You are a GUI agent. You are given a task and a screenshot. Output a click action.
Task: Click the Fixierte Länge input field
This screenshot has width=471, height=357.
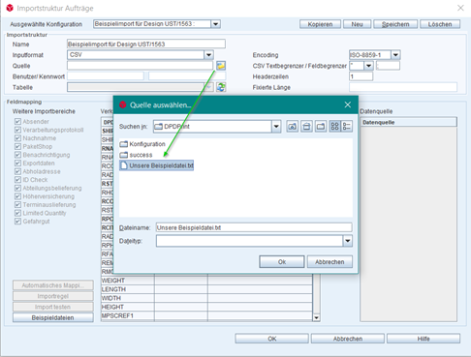pos(403,87)
